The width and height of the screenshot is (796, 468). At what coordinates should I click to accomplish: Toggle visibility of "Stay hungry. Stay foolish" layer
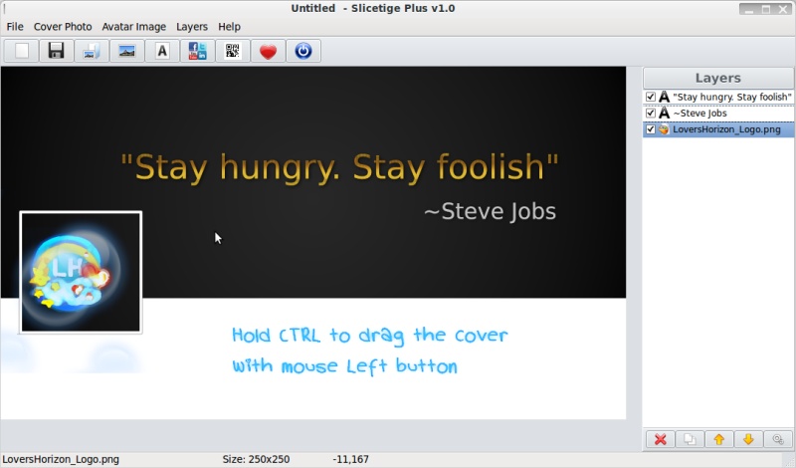[651, 97]
